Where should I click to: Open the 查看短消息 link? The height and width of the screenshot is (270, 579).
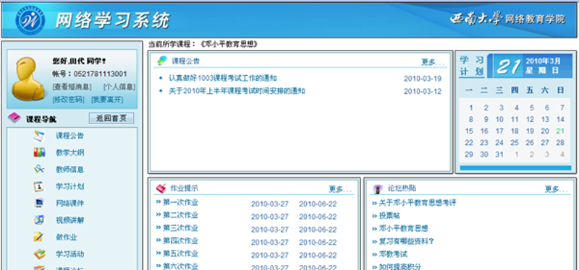72,87
